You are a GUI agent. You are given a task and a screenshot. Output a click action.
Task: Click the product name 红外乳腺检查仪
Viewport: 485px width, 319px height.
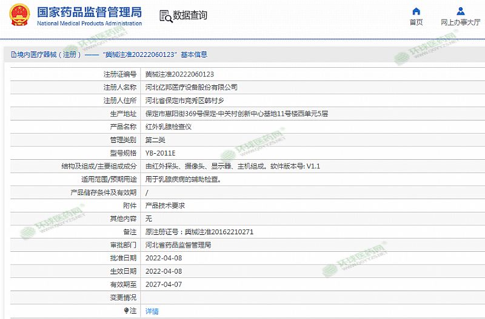(x=169, y=127)
